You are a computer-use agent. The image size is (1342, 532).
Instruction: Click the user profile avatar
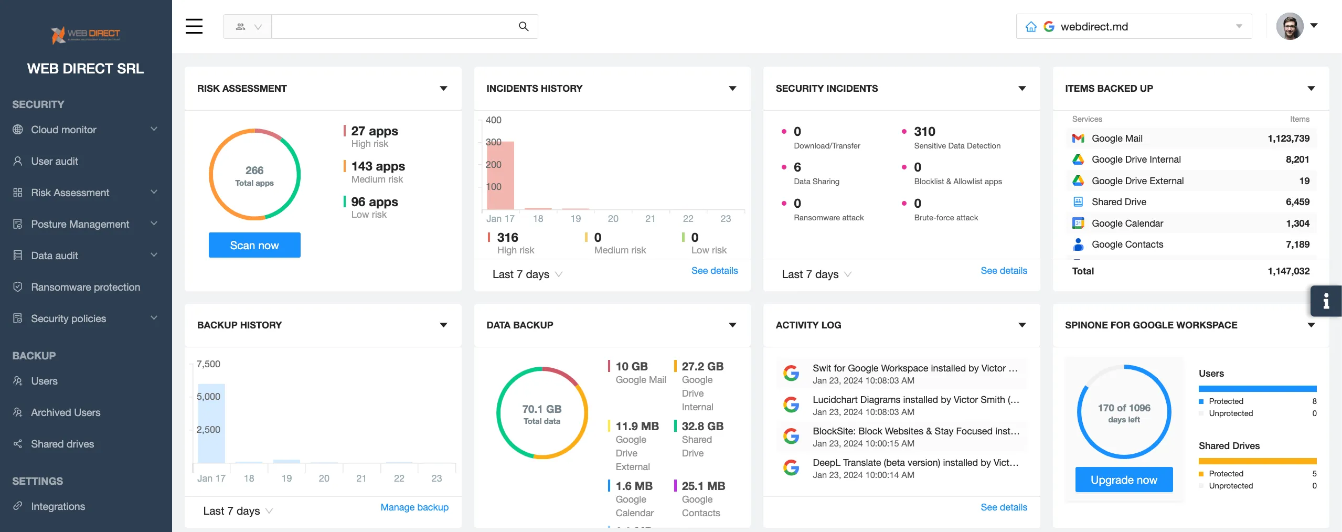click(x=1291, y=26)
